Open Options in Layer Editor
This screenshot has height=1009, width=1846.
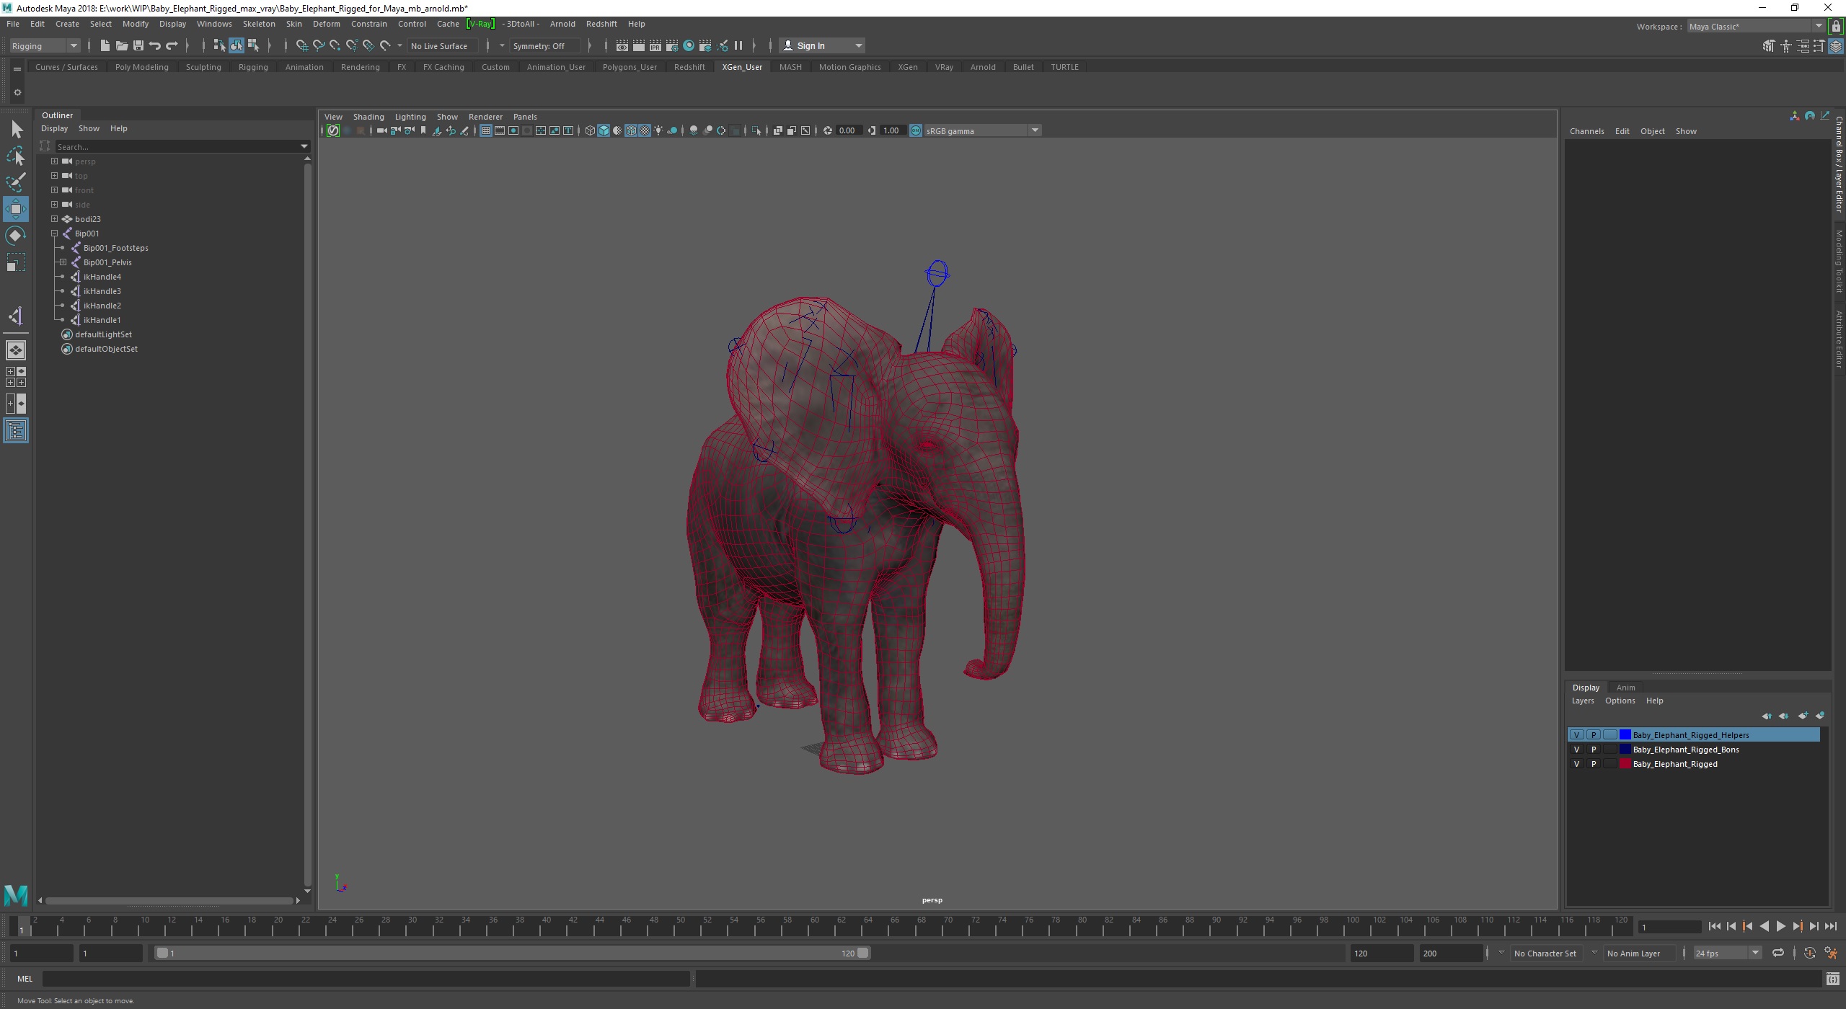[1620, 701]
